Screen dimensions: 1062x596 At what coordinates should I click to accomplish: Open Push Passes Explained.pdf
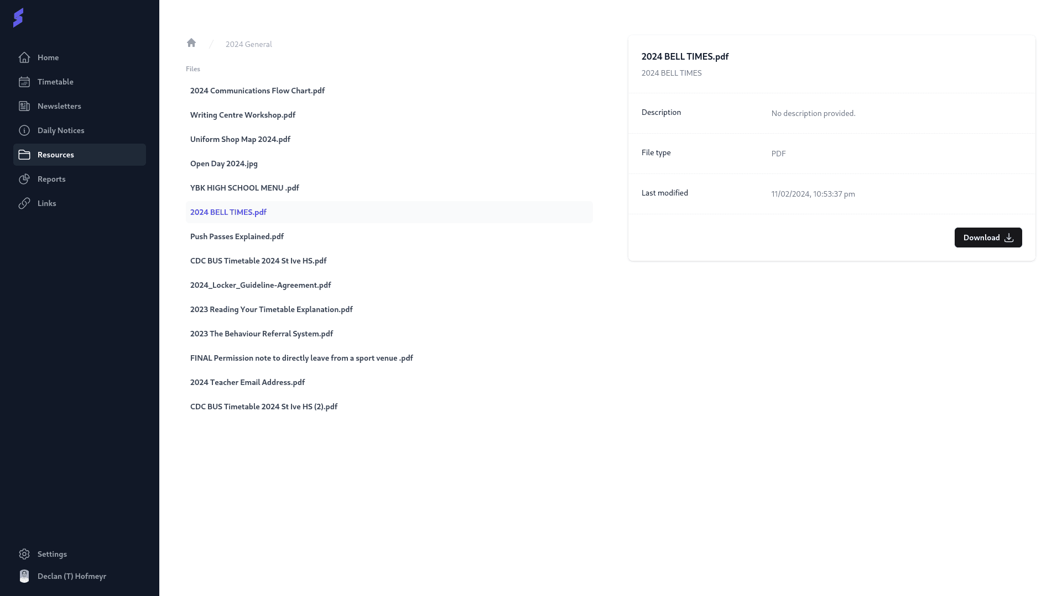pos(237,236)
